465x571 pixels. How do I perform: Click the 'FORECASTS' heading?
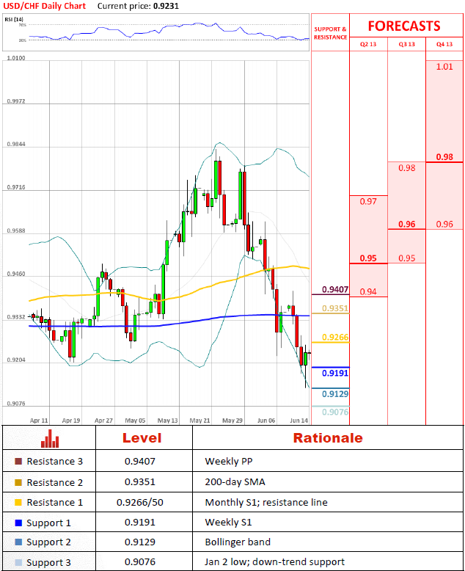tap(404, 26)
